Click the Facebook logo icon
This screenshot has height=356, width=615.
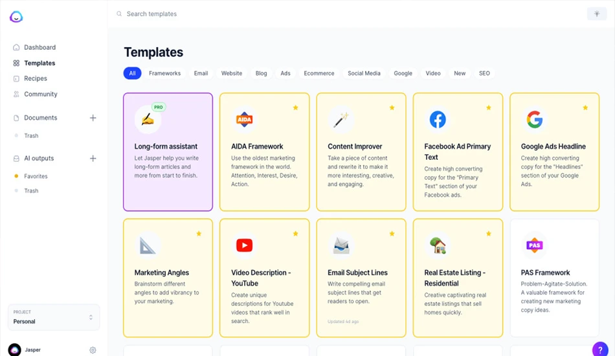[438, 120]
